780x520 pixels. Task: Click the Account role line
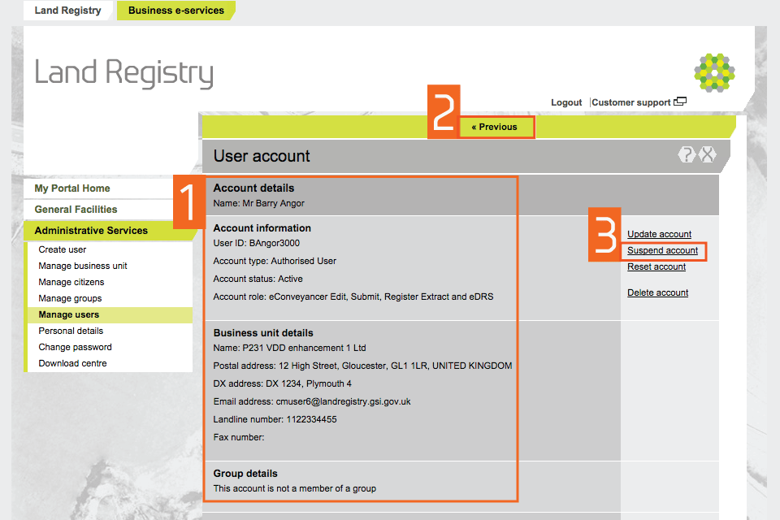click(353, 297)
